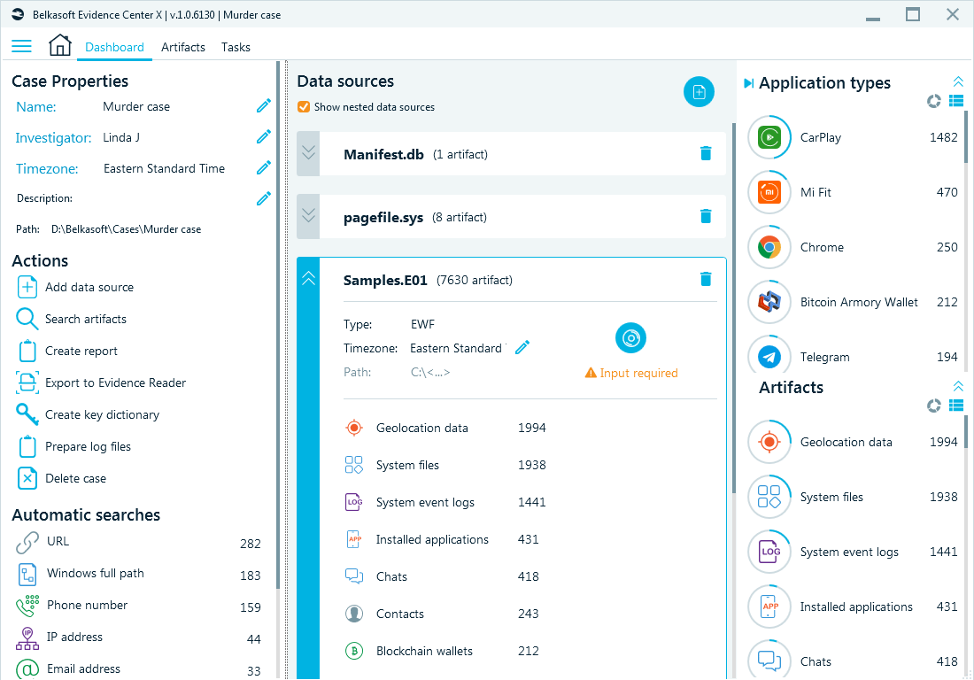Click the Samples.E01 disk analysis icon
974x680 pixels.
click(630, 338)
